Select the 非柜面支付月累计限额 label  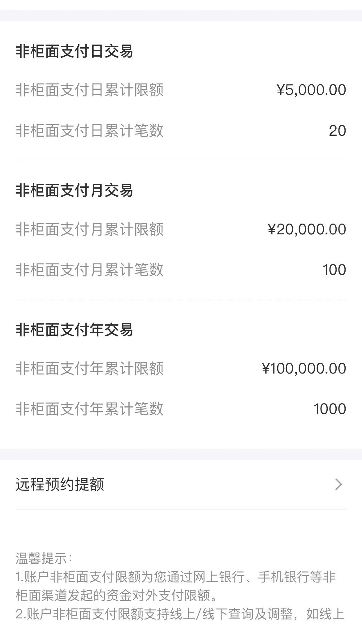(89, 229)
